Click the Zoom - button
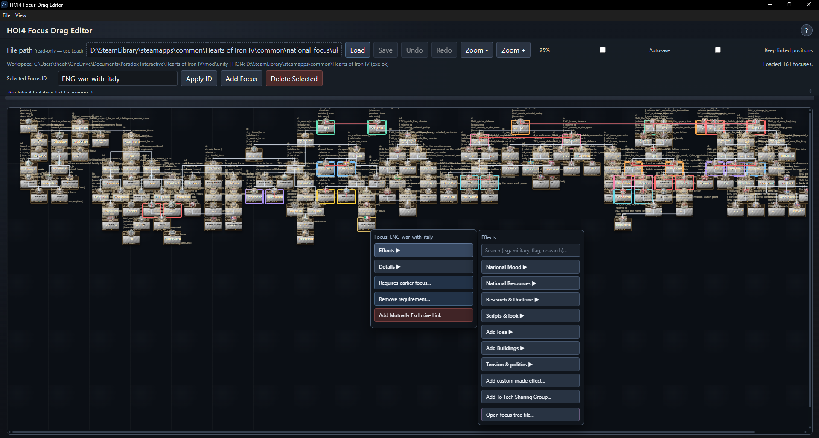 click(x=477, y=50)
